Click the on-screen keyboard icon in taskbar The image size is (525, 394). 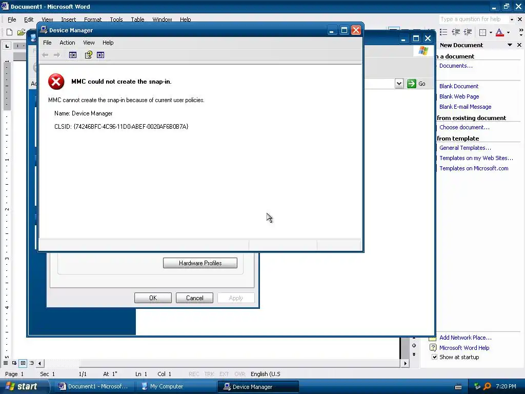pyautogui.click(x=458, y=387)
